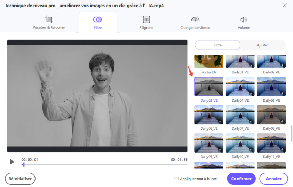
Task: Download Daily02_VE via its arrow icon
Action: pyautogui.click(x=282, y=65)
